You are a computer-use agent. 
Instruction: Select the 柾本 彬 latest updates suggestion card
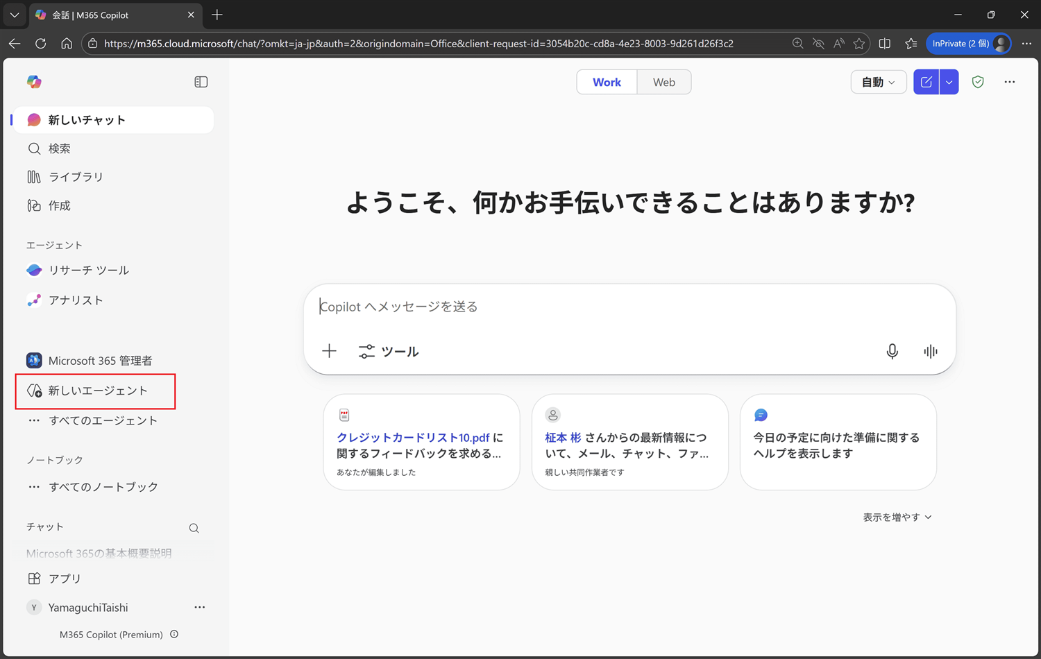click(630, 442)
